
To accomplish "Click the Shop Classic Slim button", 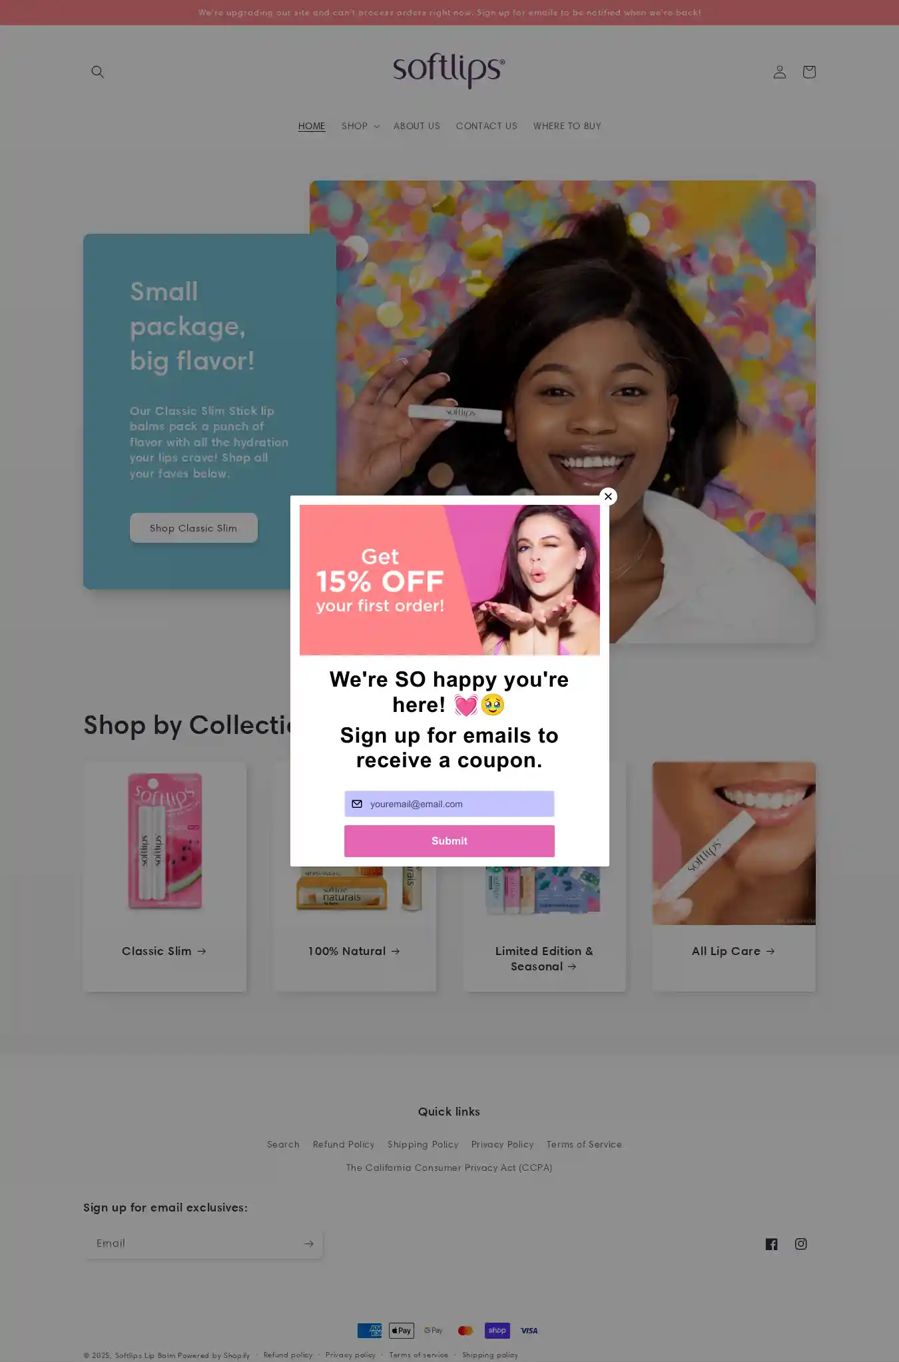I will (x=194, y=528).
